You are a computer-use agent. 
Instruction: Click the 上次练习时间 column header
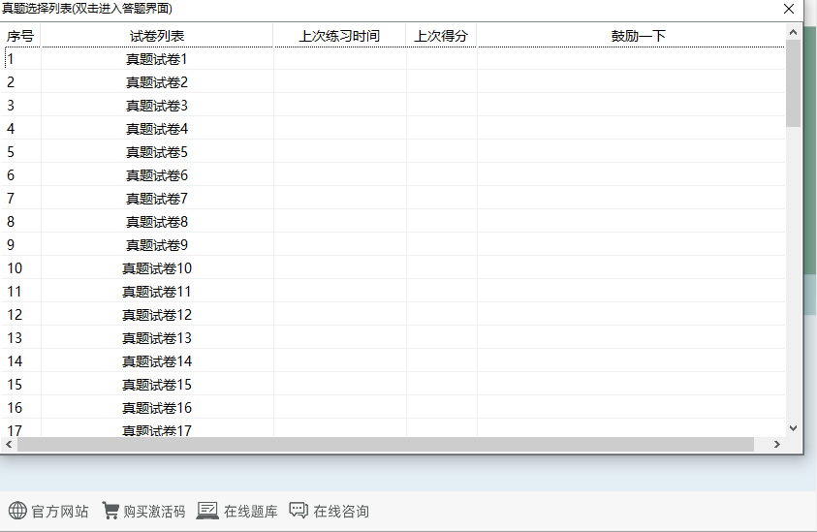click(x=339, y=36)
